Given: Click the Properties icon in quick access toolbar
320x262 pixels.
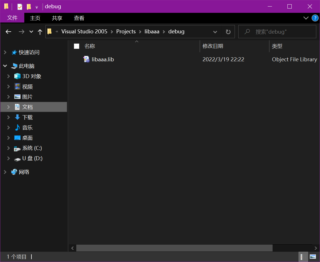Looking at the screenshot, I should click(x=20, y=7).
